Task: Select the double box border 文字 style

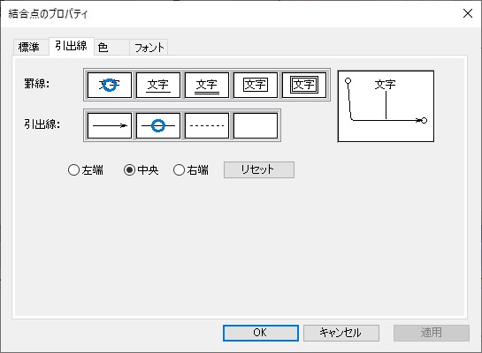Action: [304, 85]
